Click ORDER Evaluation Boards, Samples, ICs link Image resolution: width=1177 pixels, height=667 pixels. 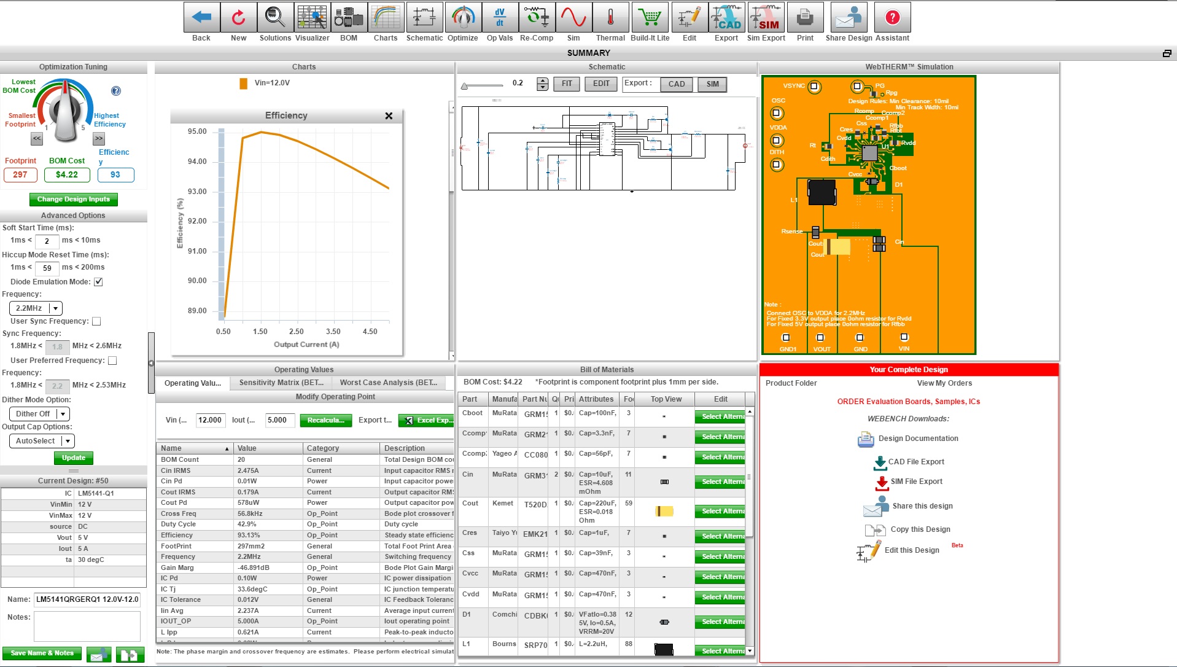(909, 402)
